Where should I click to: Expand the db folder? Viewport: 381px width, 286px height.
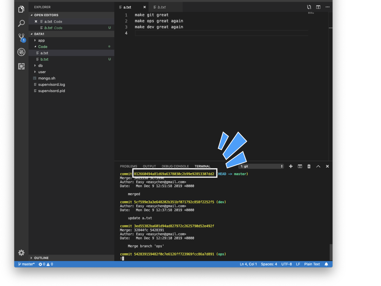click(71, 66)
